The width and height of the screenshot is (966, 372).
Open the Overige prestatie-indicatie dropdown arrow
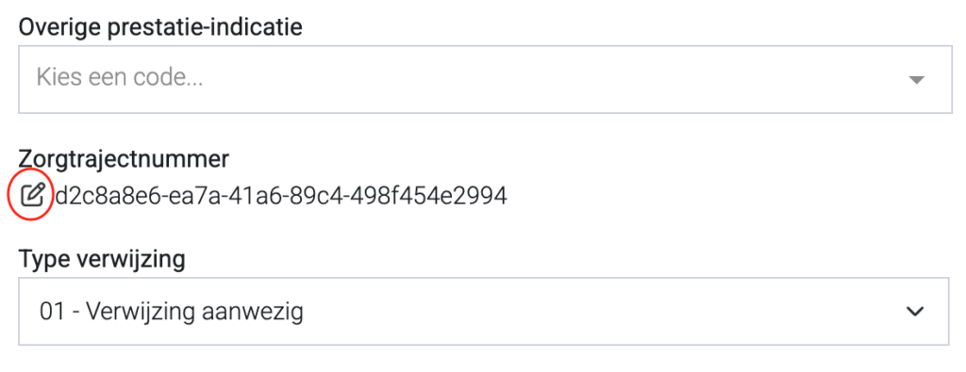(x=917, y=80)
